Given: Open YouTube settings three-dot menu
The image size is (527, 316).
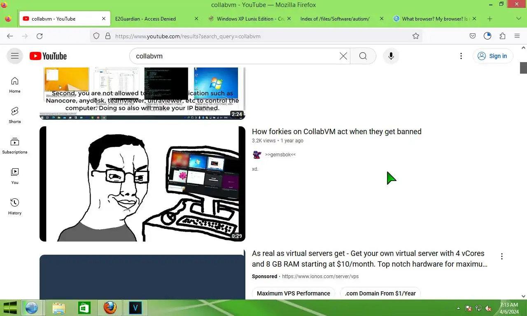Looking at the screenshot, I should [x=461, y=56].
